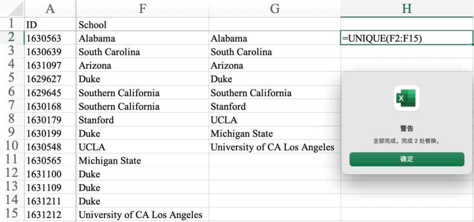The width and height of the screenshot is (474, 222).
Task: Click the ID header cell
Action: [x=50, y=25]
